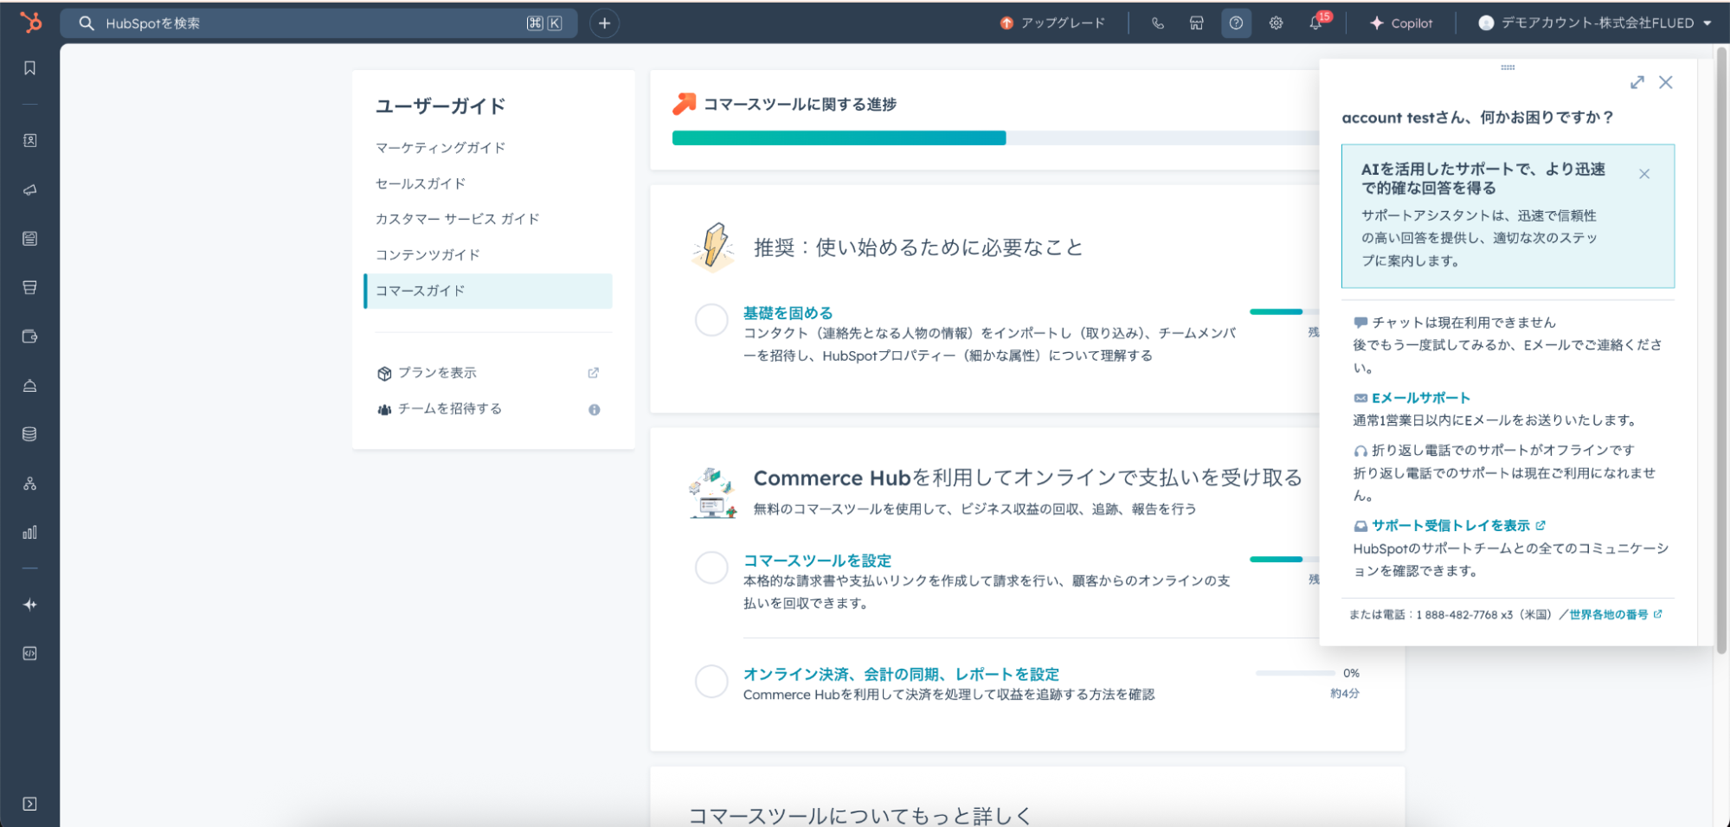Click the progress bar beside 基礎を固める

pos(1284,311)
